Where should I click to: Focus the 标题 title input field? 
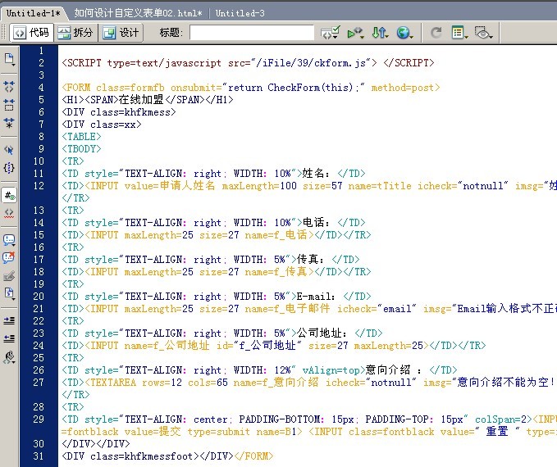252,33
